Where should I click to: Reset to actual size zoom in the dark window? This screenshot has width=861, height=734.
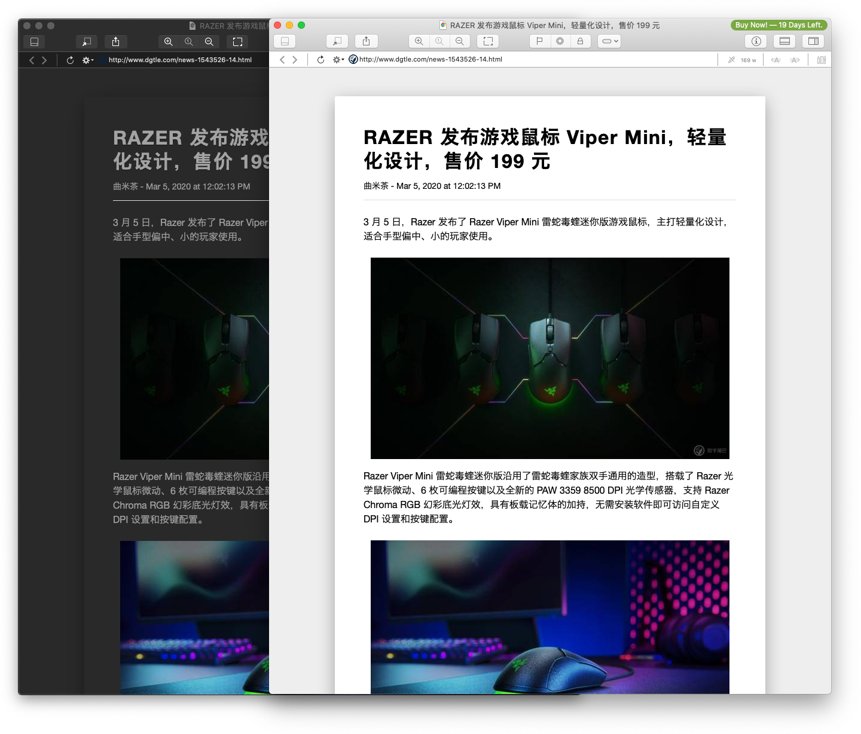[189, 42]
